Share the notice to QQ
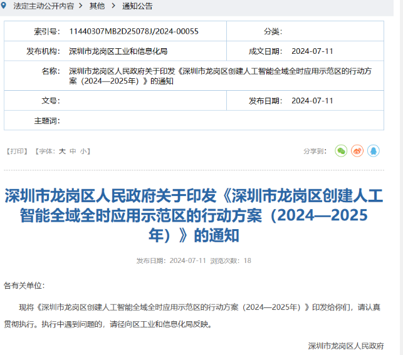This screenshot has width=403, height=355. point(374,151)
